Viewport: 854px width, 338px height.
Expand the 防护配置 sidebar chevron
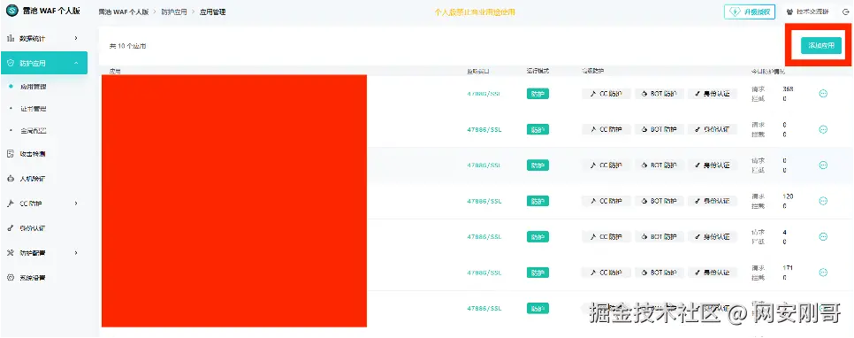pos(76,253)
